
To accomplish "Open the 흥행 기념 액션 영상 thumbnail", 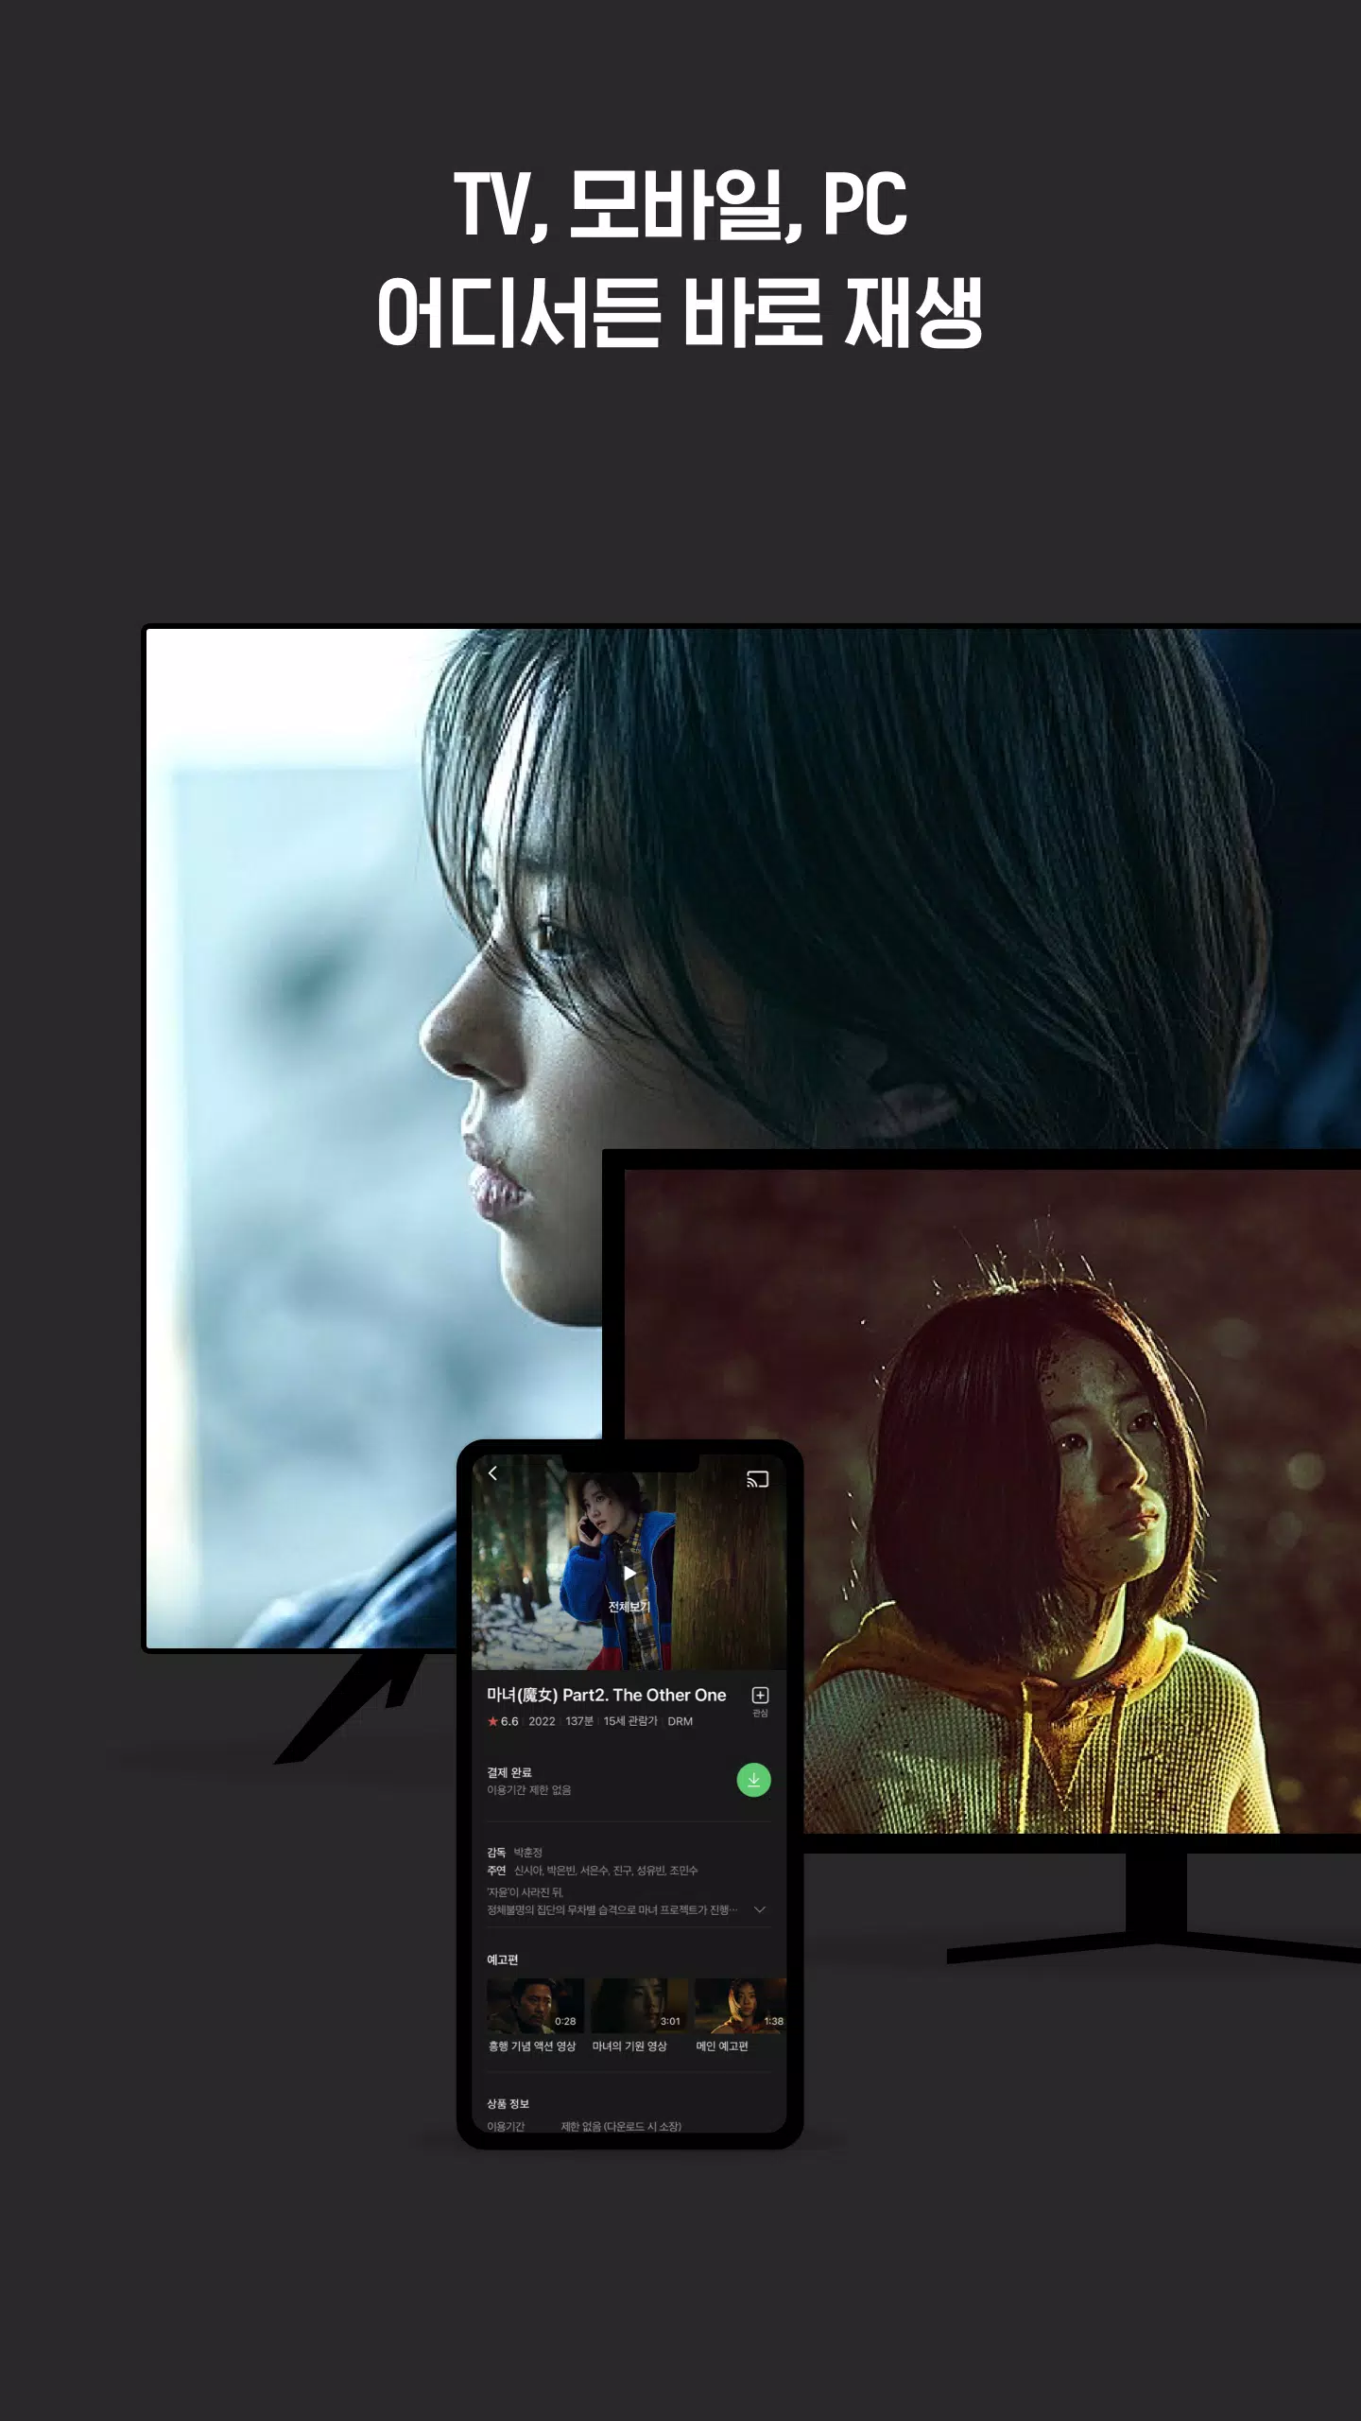I will [535, 2006].
